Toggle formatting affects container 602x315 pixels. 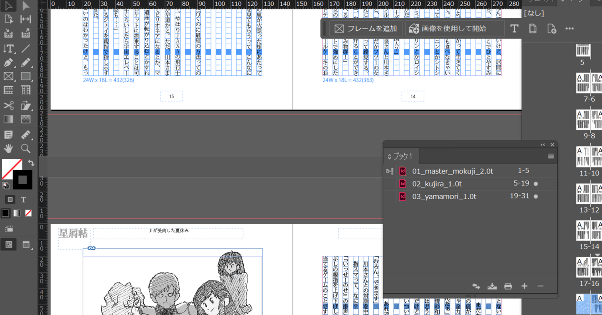click(10, 199)
